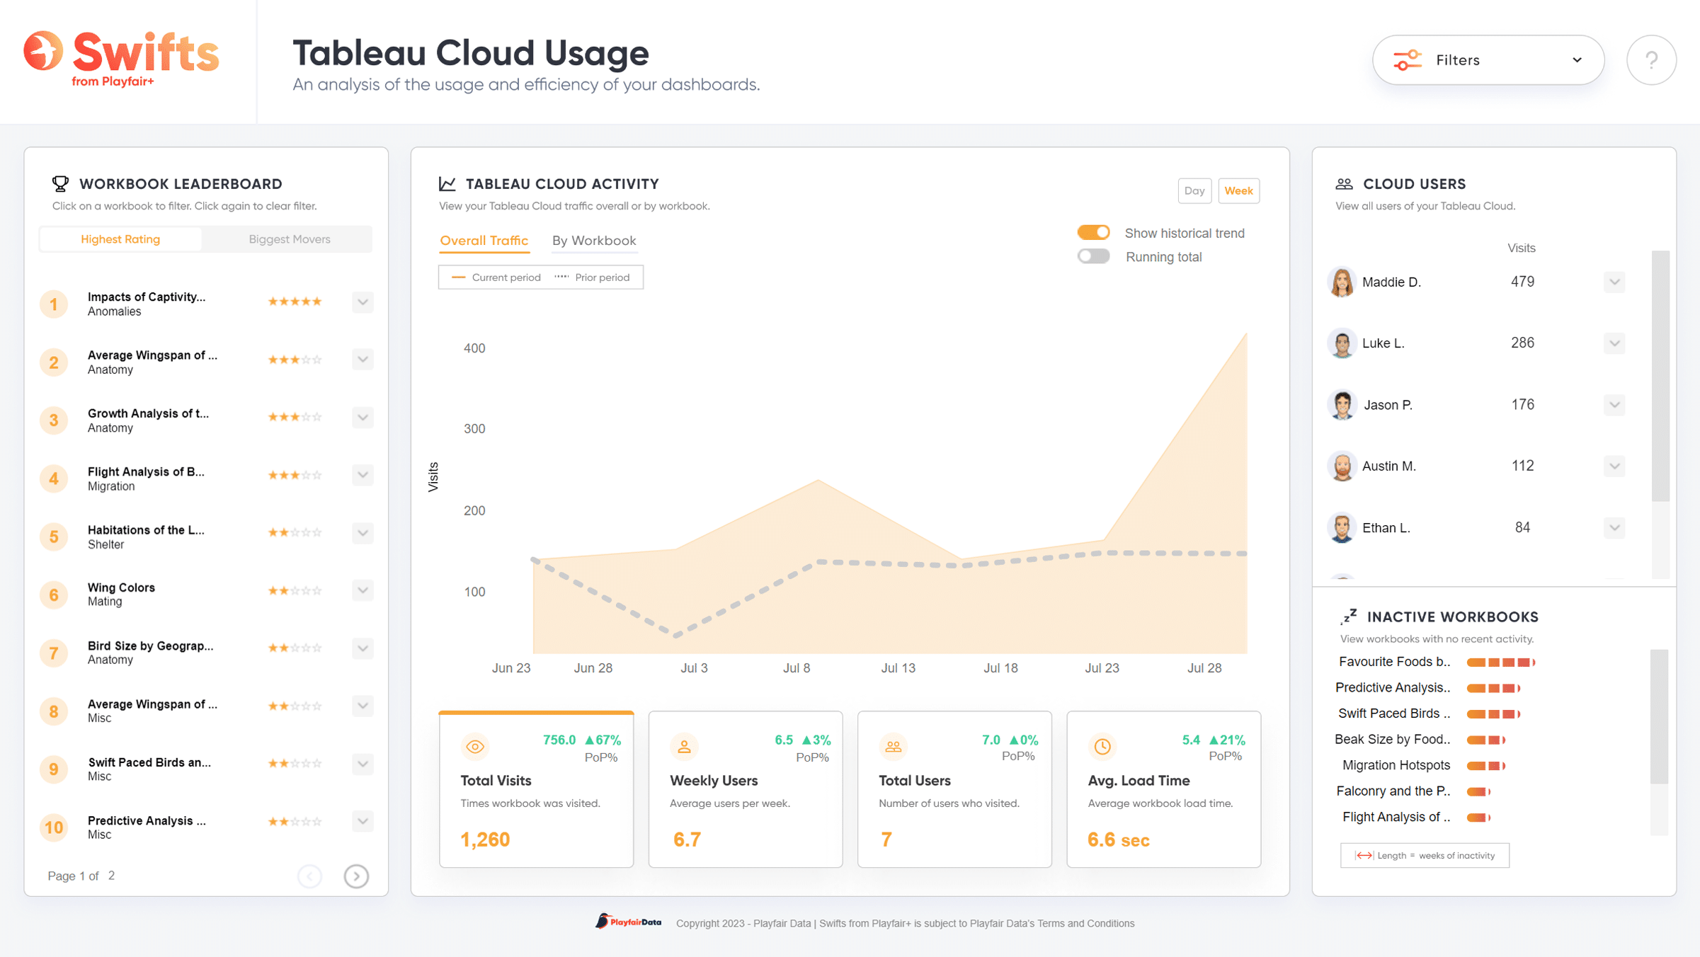The height and width of the screenshot is (957, 1700).
Task: Switch to By Workbook tab
Action: tap(594, 241)
